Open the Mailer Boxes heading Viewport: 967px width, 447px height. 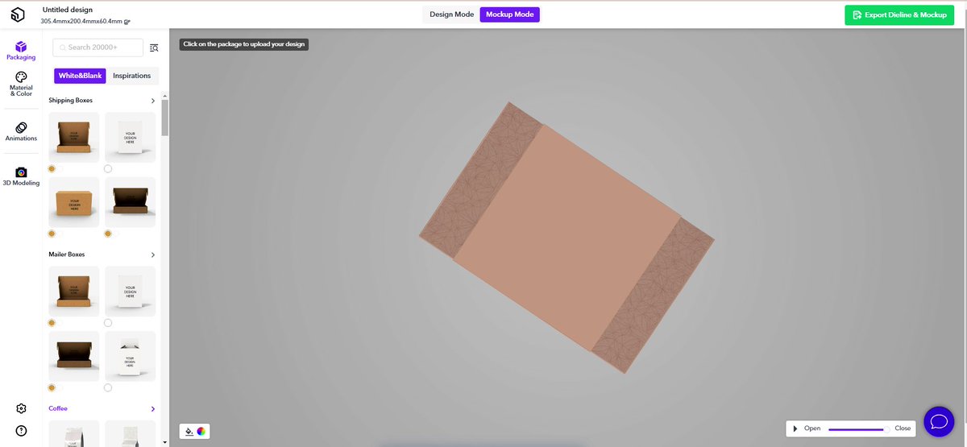[67, 255]
